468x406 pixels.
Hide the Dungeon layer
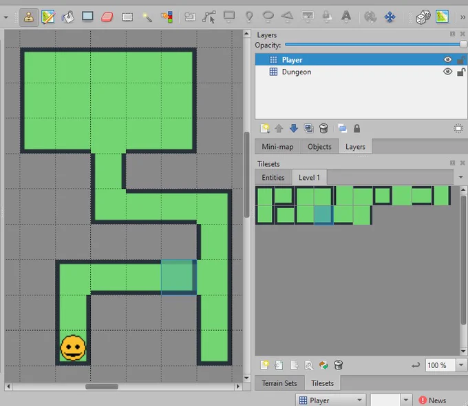pyautogui.click(x=447, y=72)
